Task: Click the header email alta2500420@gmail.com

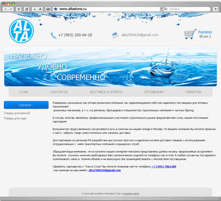Action: [x=140, y=35]
